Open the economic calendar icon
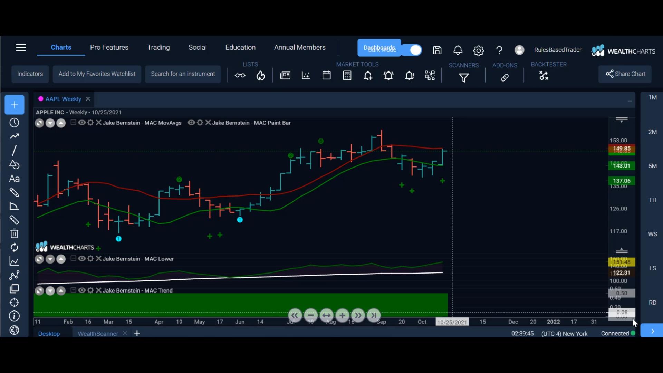 327,75
